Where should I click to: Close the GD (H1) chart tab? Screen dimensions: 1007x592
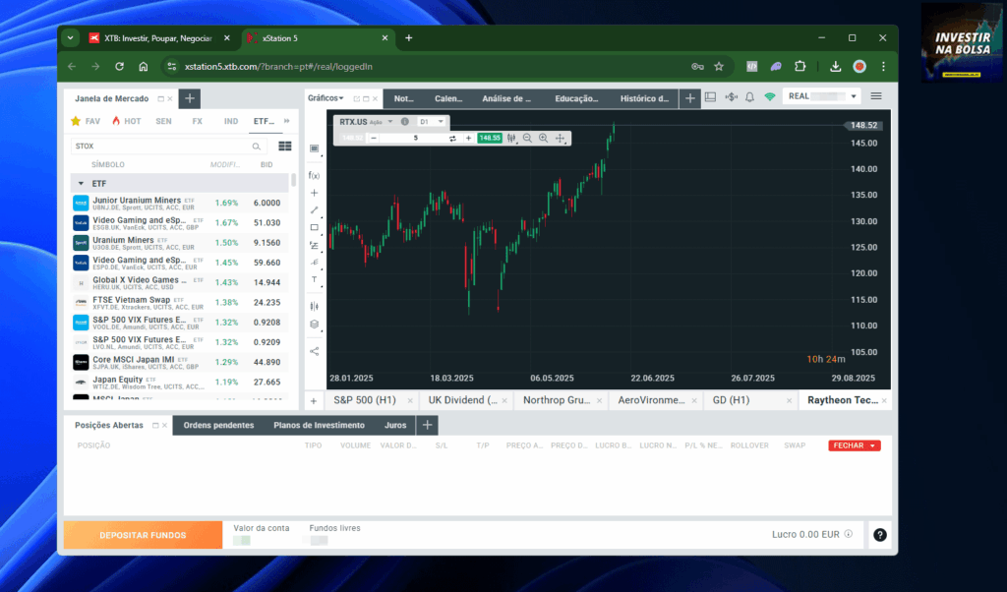coord(790,400)
